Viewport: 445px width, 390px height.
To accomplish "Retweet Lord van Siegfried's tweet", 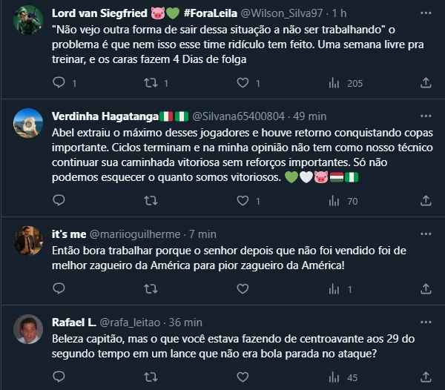I will 150,84.
